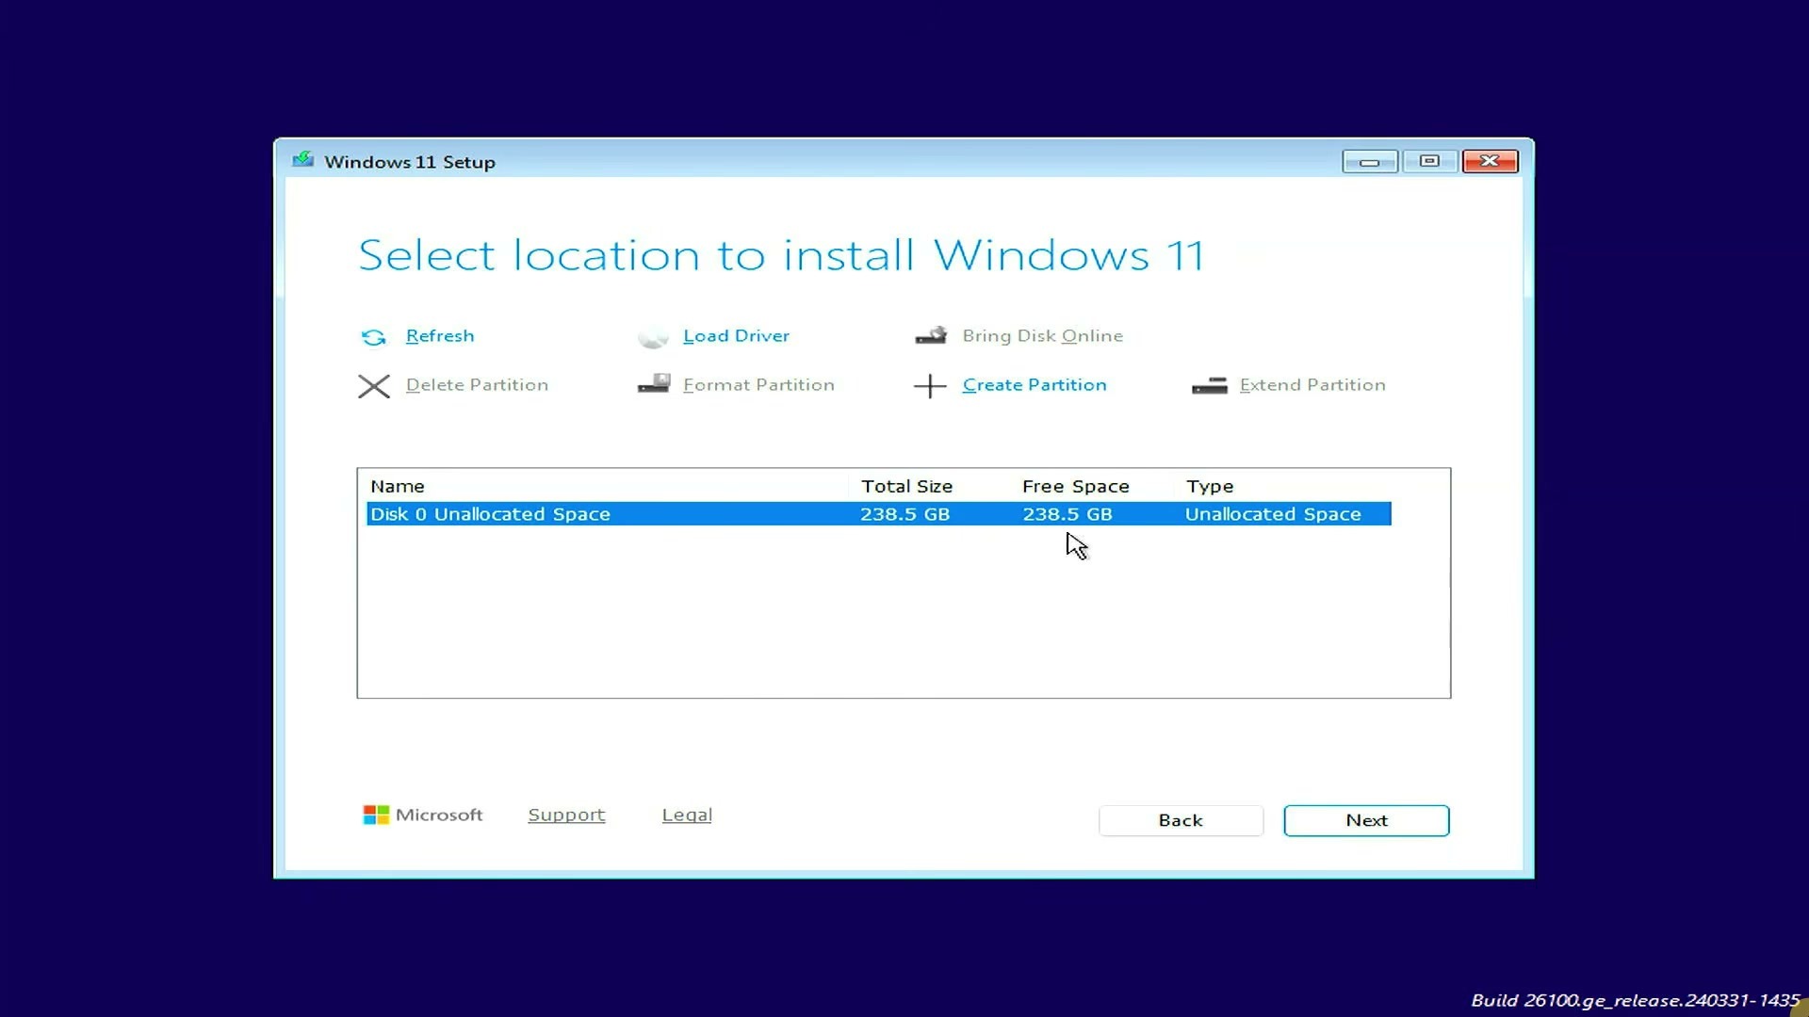Click the Load Driver disc icon
The width and height of the screenshot is (1809, 1017).
click(x=652, y=336)
